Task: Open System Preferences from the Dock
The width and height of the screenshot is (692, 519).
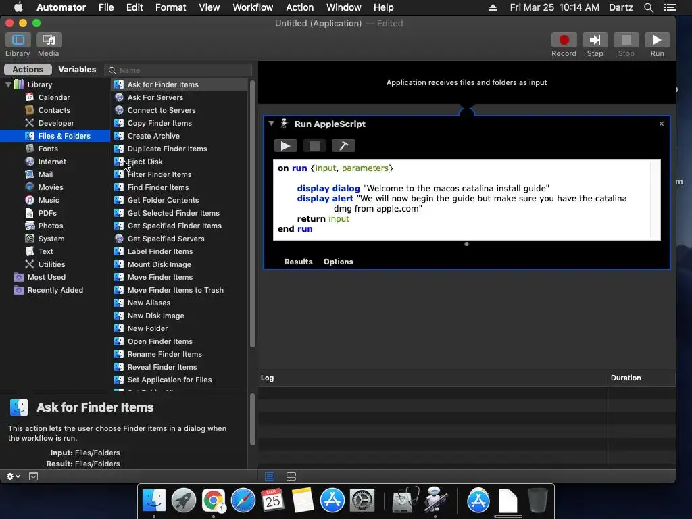Action: pyautogui.click(x=362, y=500)
